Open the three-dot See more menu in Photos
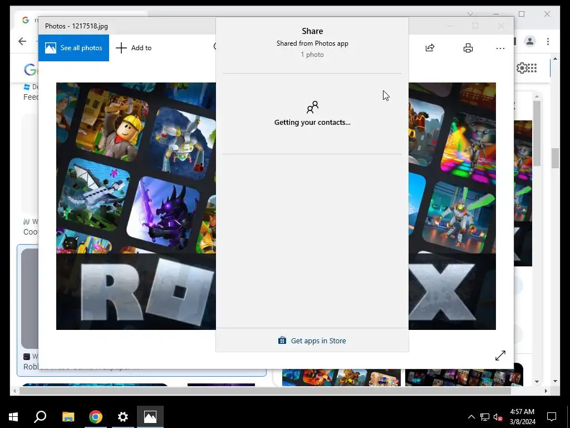Image resolution: width=570 pixels, height=428 pixels. (500, 48)
